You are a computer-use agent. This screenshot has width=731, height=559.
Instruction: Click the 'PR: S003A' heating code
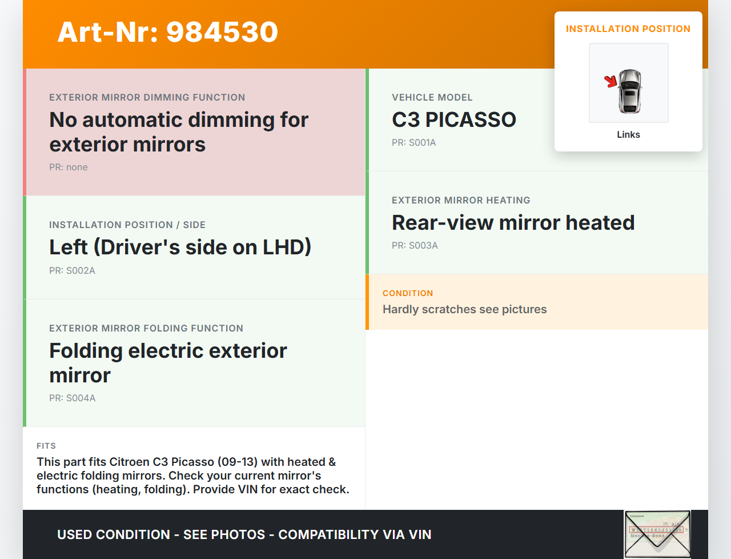pyautogui.click(x=415, y=246)
